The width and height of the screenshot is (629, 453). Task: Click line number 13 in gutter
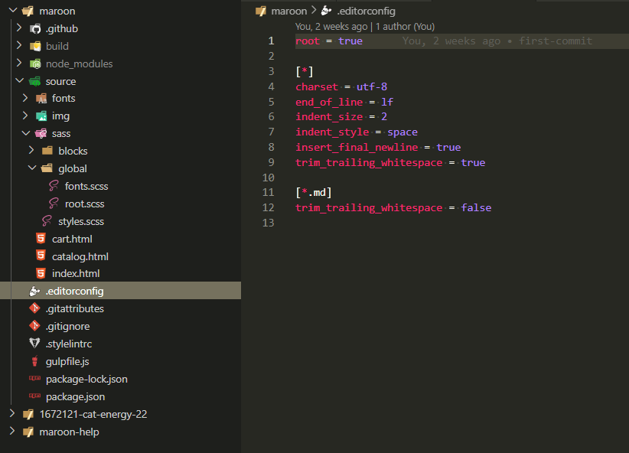point(269,223)
